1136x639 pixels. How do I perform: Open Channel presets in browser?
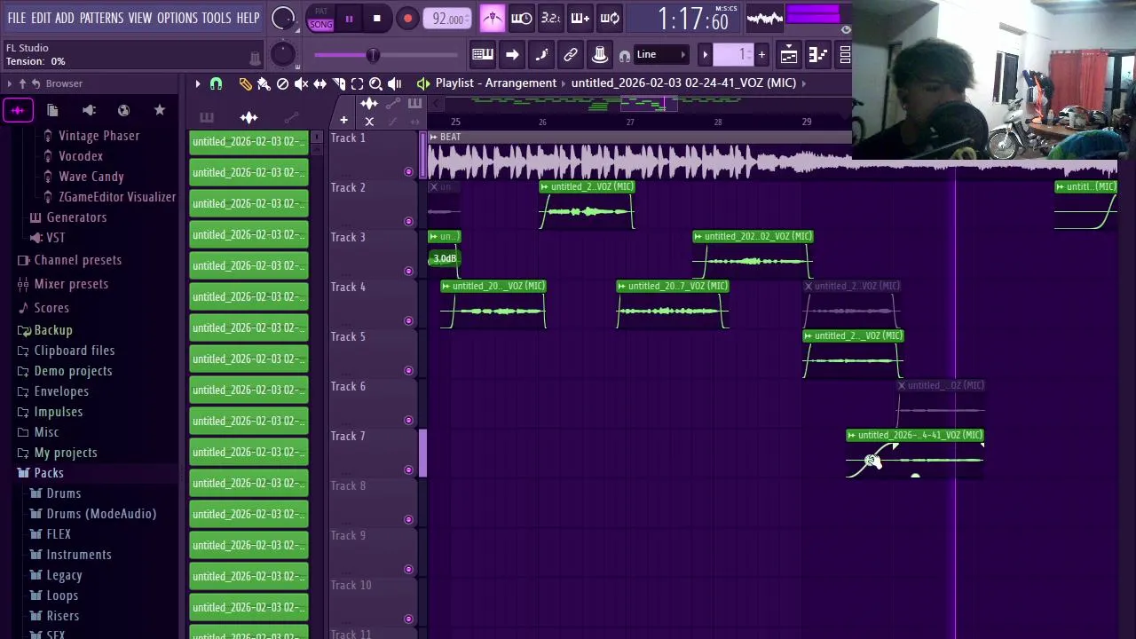click(77, 260)
